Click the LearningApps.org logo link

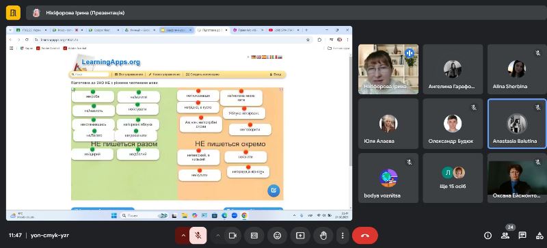pyautogui.click(x=111, y=62)
